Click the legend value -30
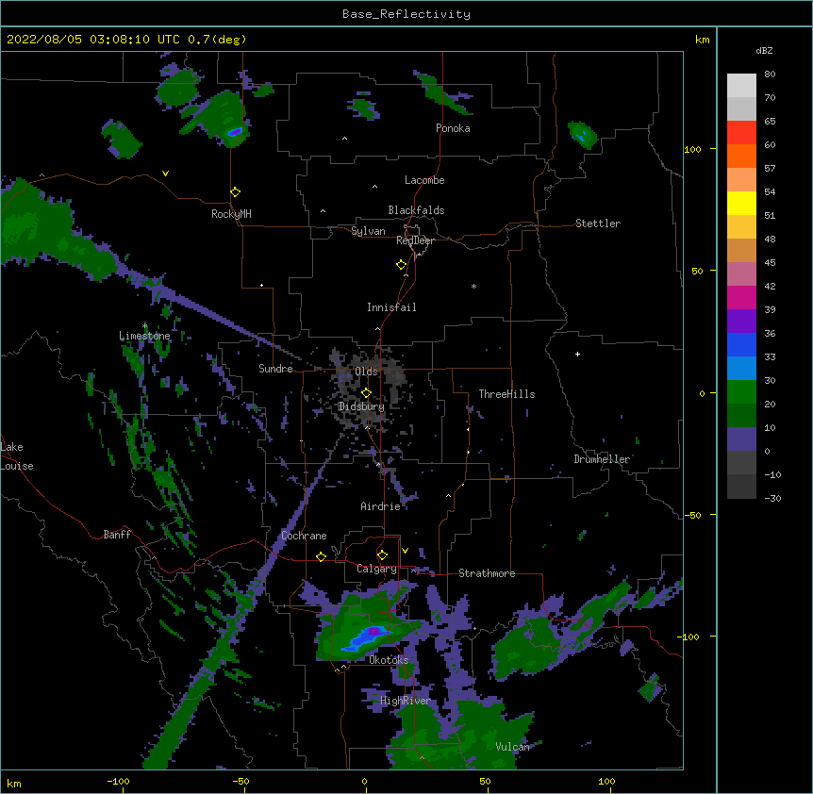 tap(772, 498)
